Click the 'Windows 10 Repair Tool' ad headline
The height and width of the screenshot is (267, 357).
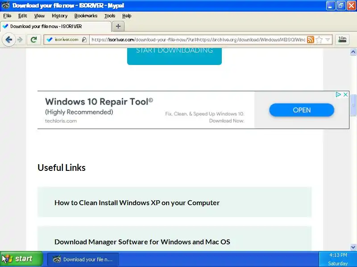[x=99, y=101]
